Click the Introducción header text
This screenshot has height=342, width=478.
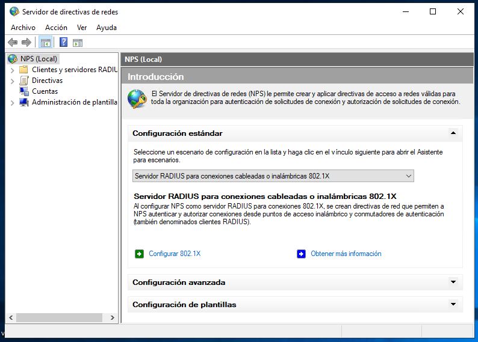tap(156, 77)
